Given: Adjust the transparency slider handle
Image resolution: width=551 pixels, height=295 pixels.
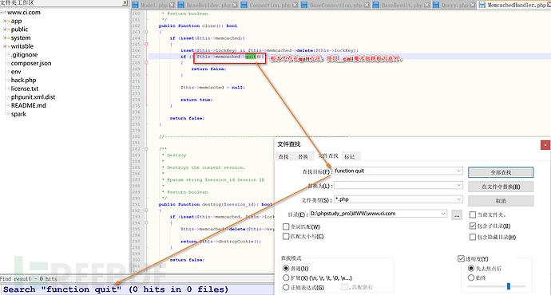Looking at the screenshot, I should tap(509, 286).
